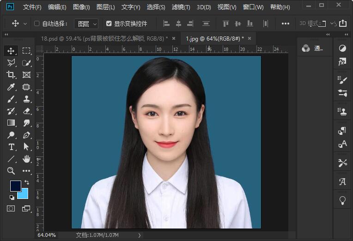Open the Brush Settings panel icon
The height and width of the screenshot is (241, 353).
tap(342, 80)
